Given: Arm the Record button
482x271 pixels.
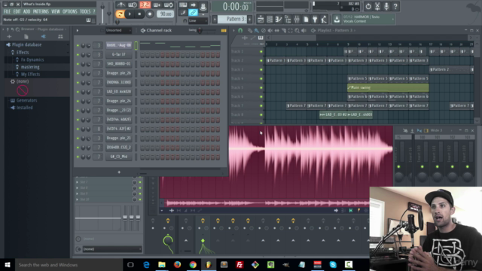Looking at the screenshot, I should coord(150,14).
